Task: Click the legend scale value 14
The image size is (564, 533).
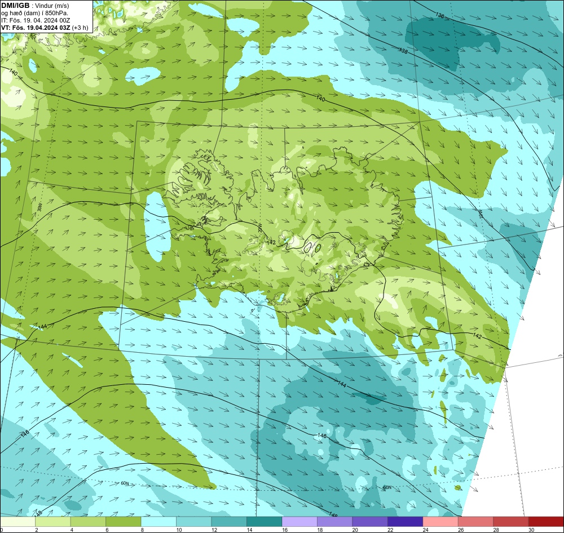Action: [x=249, y=530]
